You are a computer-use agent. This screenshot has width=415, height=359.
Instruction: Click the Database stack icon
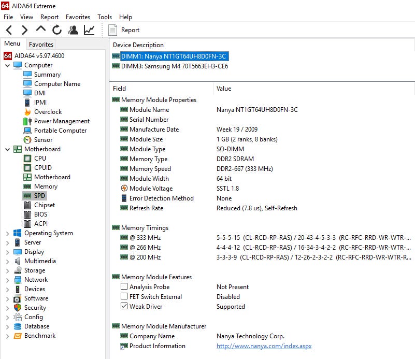click(x=18, y=326)
